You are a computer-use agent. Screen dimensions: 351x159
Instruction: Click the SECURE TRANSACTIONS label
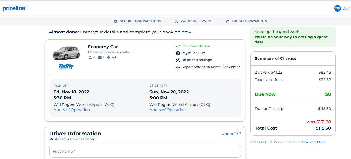point(141,21)
